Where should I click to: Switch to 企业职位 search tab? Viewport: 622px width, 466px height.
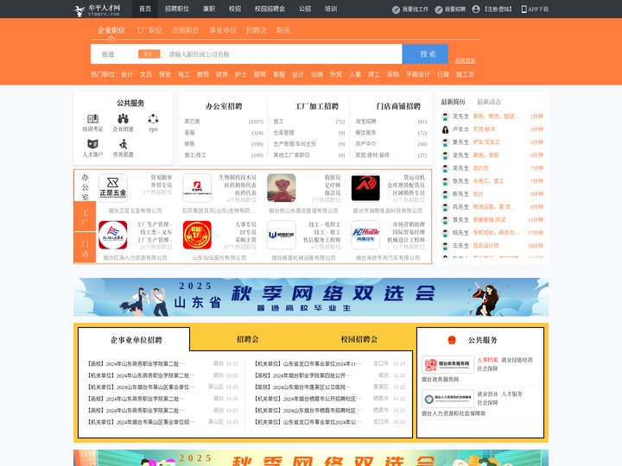point(111,30)
